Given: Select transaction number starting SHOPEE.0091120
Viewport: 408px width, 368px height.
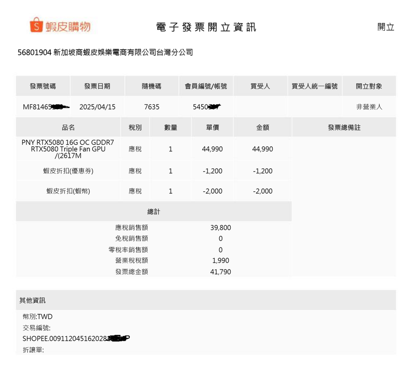Looking at the screenshot, I should pos(76,339).
